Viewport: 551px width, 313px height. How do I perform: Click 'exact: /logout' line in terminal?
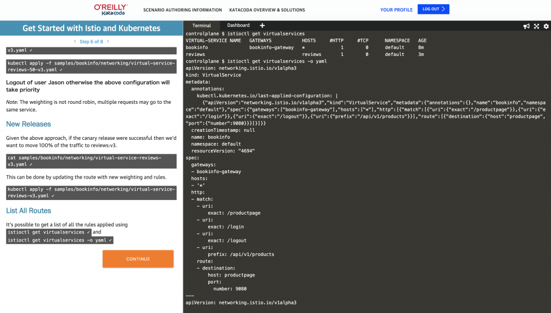coord(227,240)
